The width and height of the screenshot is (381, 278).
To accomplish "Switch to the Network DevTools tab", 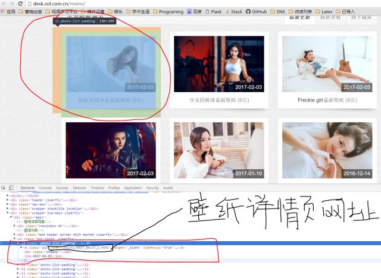I will [x=79, y=188].
